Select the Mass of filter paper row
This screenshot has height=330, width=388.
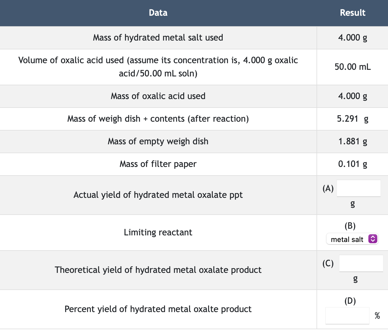pyautogui.click(x=158, y=164)
